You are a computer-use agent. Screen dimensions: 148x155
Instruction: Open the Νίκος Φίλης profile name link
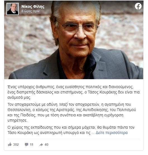pos(33,6)
